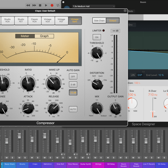Toggle the cycle loop button in transport
This screenshot has width=168, height=168.
58,5
